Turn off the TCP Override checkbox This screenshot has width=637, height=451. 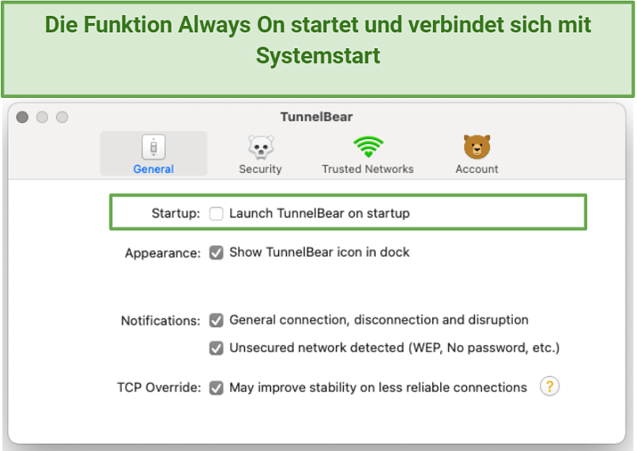[x=216, y=388]
